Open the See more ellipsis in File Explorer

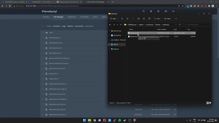[x=176, y=18]
